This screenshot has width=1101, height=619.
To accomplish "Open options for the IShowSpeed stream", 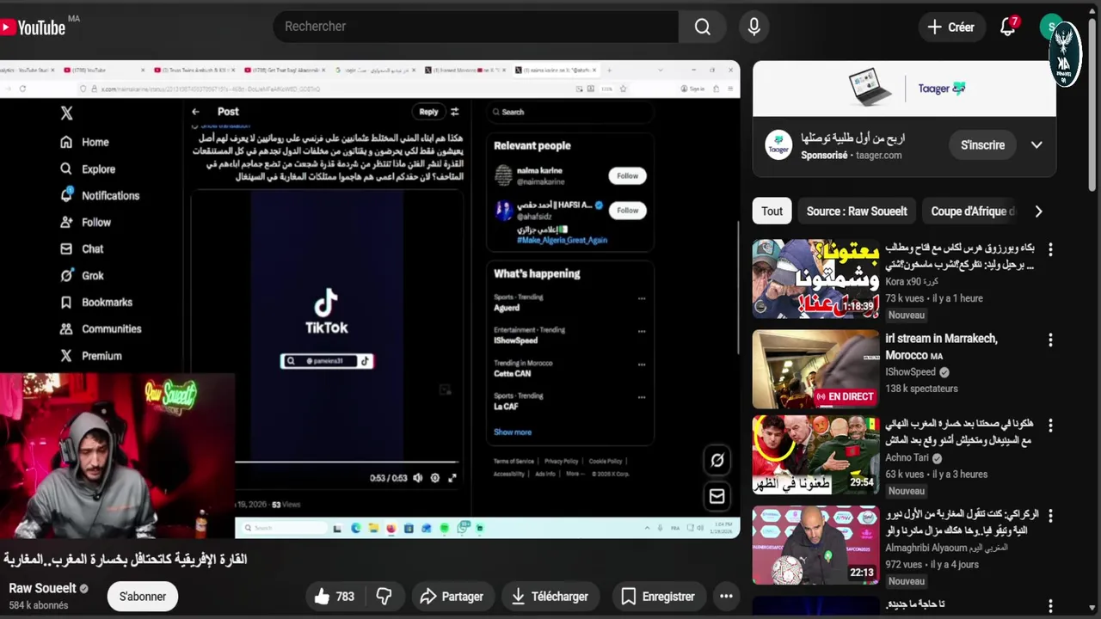I will 1049,340.
